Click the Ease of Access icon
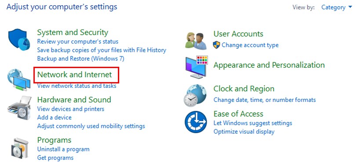This screenshot has width=358, height=166. [x=196, y=122]
